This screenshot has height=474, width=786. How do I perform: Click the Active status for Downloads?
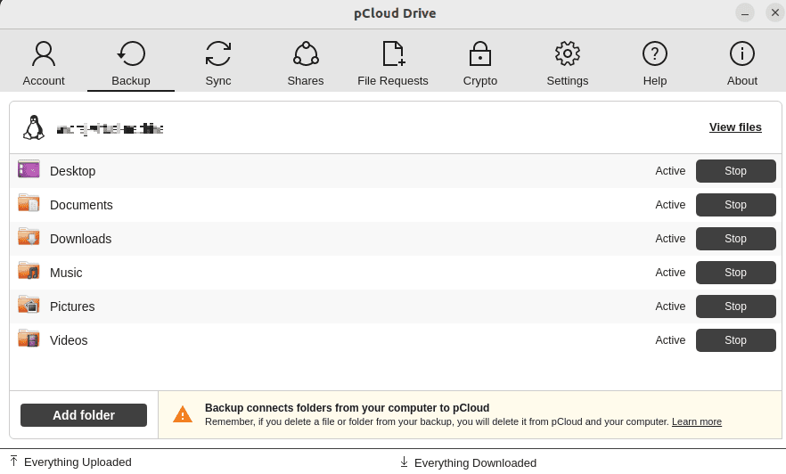tap(670, 239)
